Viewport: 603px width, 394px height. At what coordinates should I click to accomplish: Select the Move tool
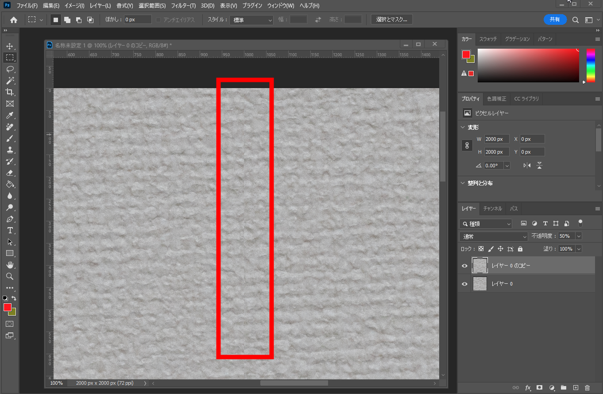(x=9, y=46)
